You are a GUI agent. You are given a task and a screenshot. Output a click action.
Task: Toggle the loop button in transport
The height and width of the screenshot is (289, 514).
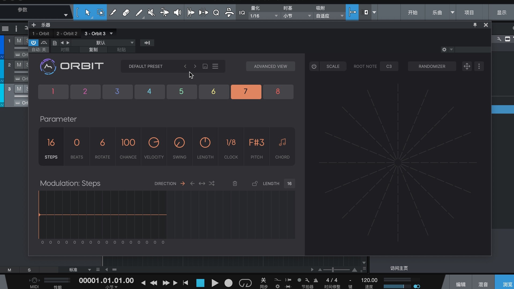click(245, 283)
